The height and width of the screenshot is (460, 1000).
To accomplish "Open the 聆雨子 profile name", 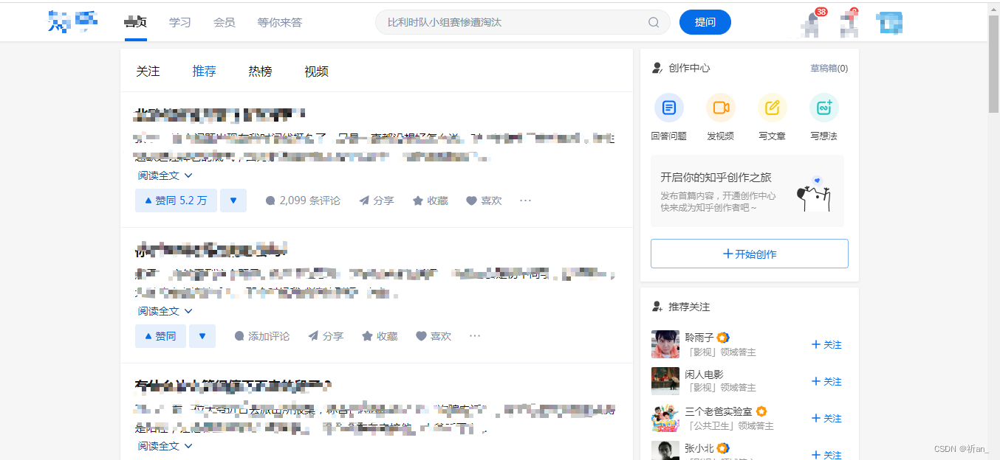I will click(699, 338).
